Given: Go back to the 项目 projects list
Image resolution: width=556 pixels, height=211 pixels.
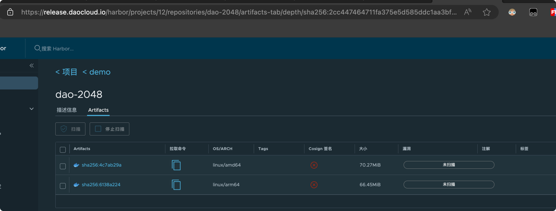Looking at the screenshot, I should (x=66, y=72).
